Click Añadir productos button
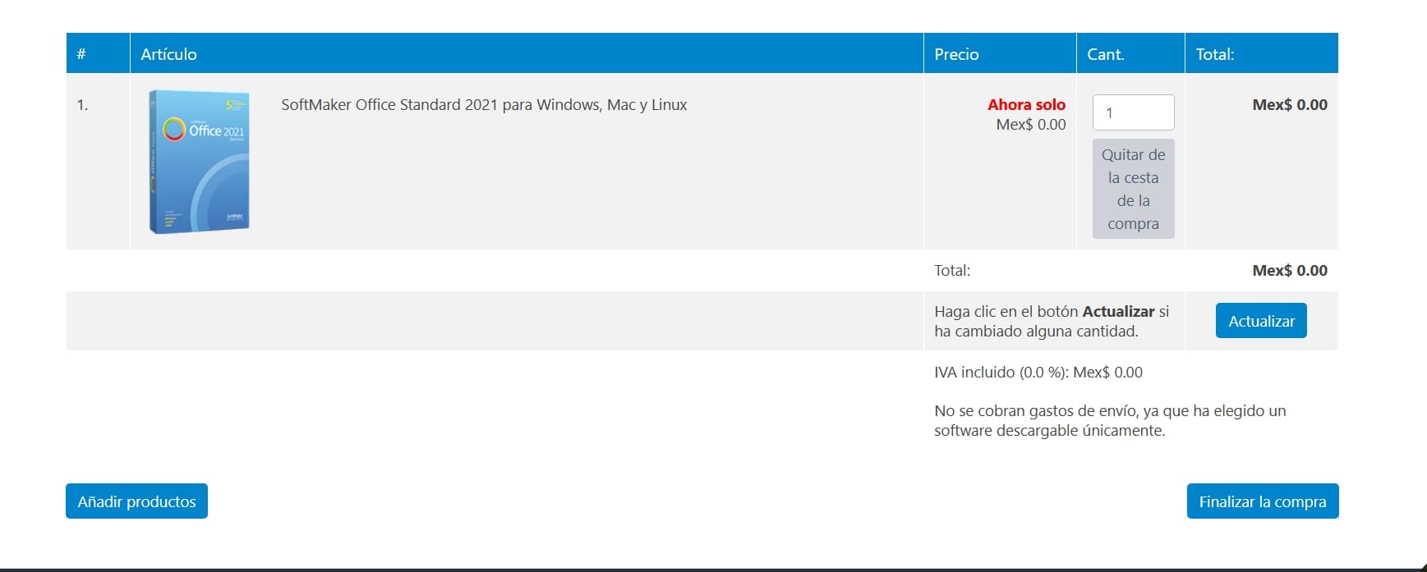Image resolution: width=1427 pixels, height=572 pixels. tap(136, 501)
